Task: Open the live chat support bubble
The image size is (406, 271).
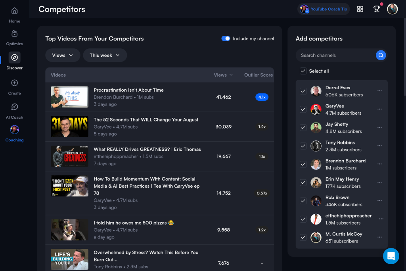Action: pos(391,256)
